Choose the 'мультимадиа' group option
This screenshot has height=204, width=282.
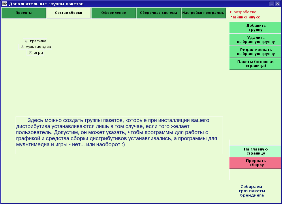pyautogui.click(x=22, y=47)
